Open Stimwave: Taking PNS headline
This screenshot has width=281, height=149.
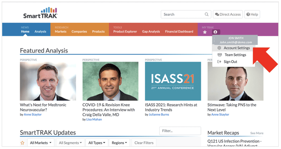(x=232, y=107)
